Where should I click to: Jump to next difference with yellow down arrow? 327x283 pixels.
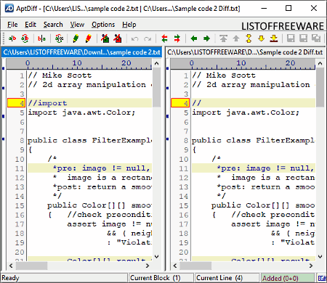pyautogui.click(x=262, y=38)
